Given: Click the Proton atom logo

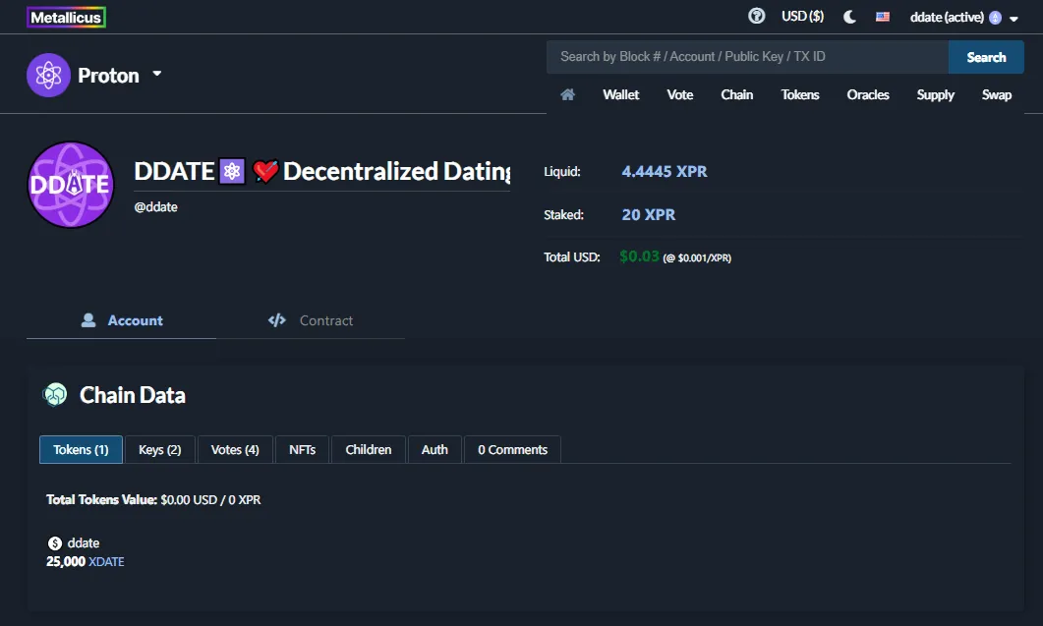Looking at the screenshot, I should coord(48,75).
